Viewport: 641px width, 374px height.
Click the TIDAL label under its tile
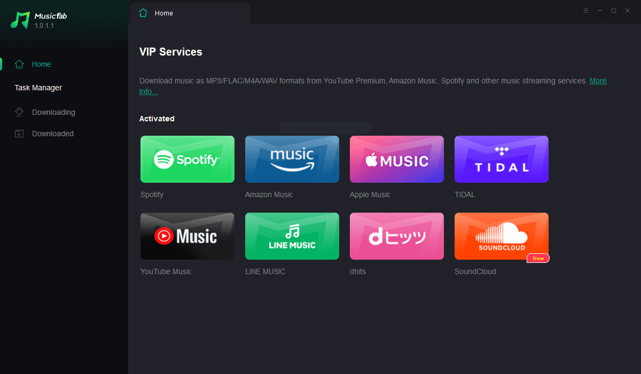[x=465, y=194]
